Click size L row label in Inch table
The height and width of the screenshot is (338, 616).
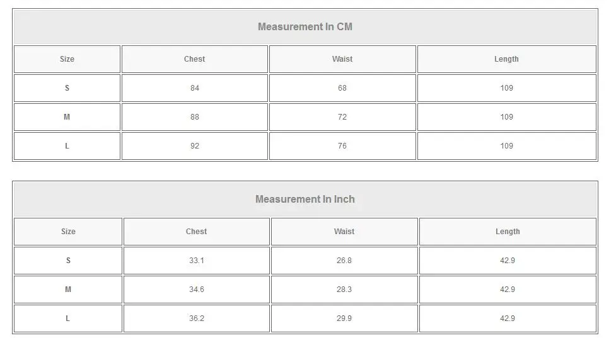68,318
